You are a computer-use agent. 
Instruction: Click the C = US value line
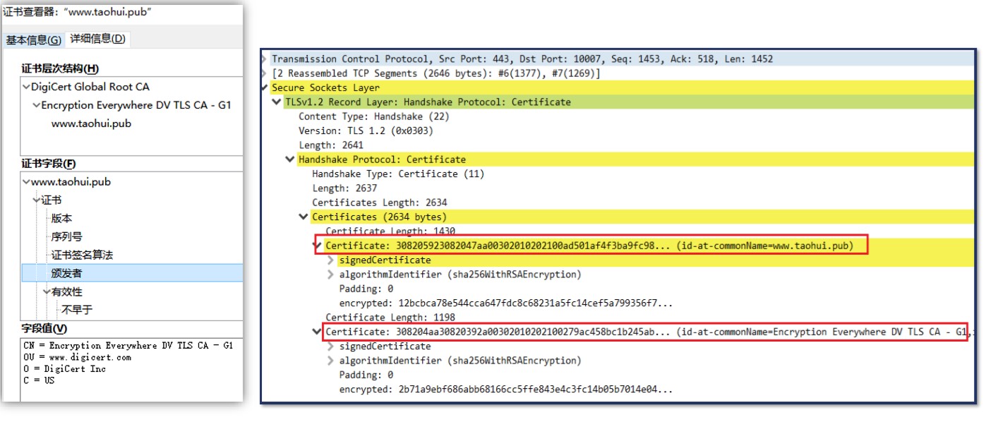tap(38, 380)
